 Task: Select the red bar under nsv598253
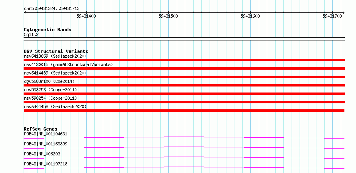click(184, 94)
